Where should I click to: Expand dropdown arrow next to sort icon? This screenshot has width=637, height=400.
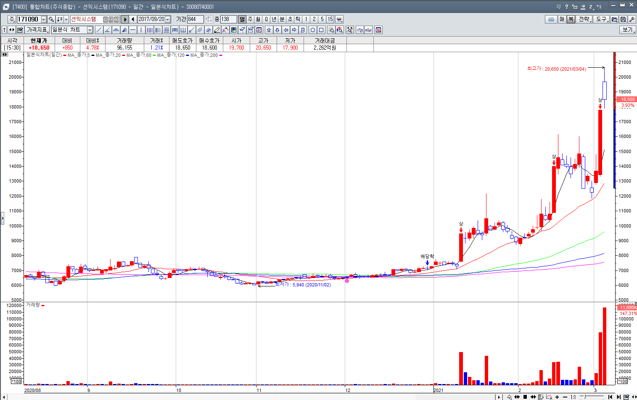pos(66,19)
